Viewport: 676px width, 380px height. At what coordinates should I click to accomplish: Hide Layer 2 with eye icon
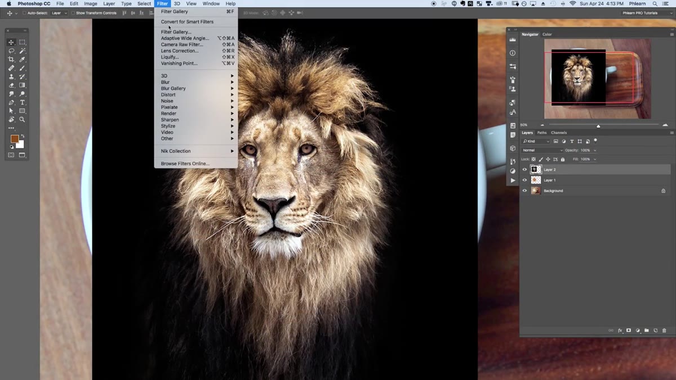pos(524,169)
